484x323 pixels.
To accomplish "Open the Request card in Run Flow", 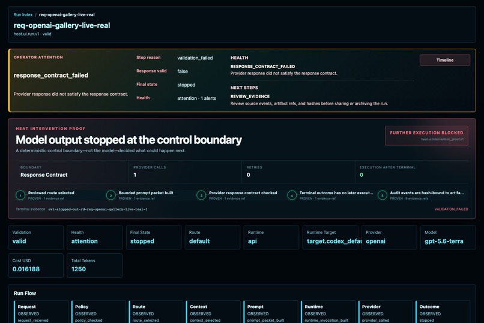I will 41,312.
